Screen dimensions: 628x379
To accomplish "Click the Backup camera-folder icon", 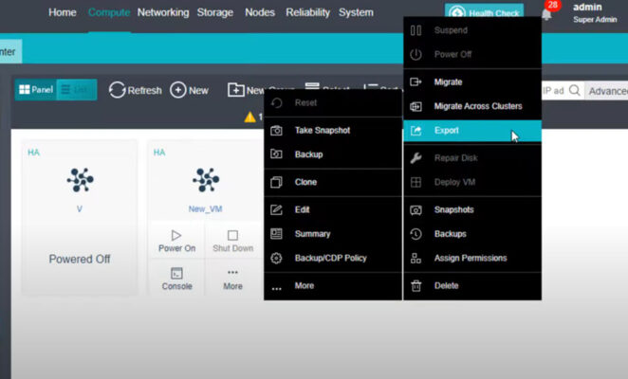I will click(276, 154).
